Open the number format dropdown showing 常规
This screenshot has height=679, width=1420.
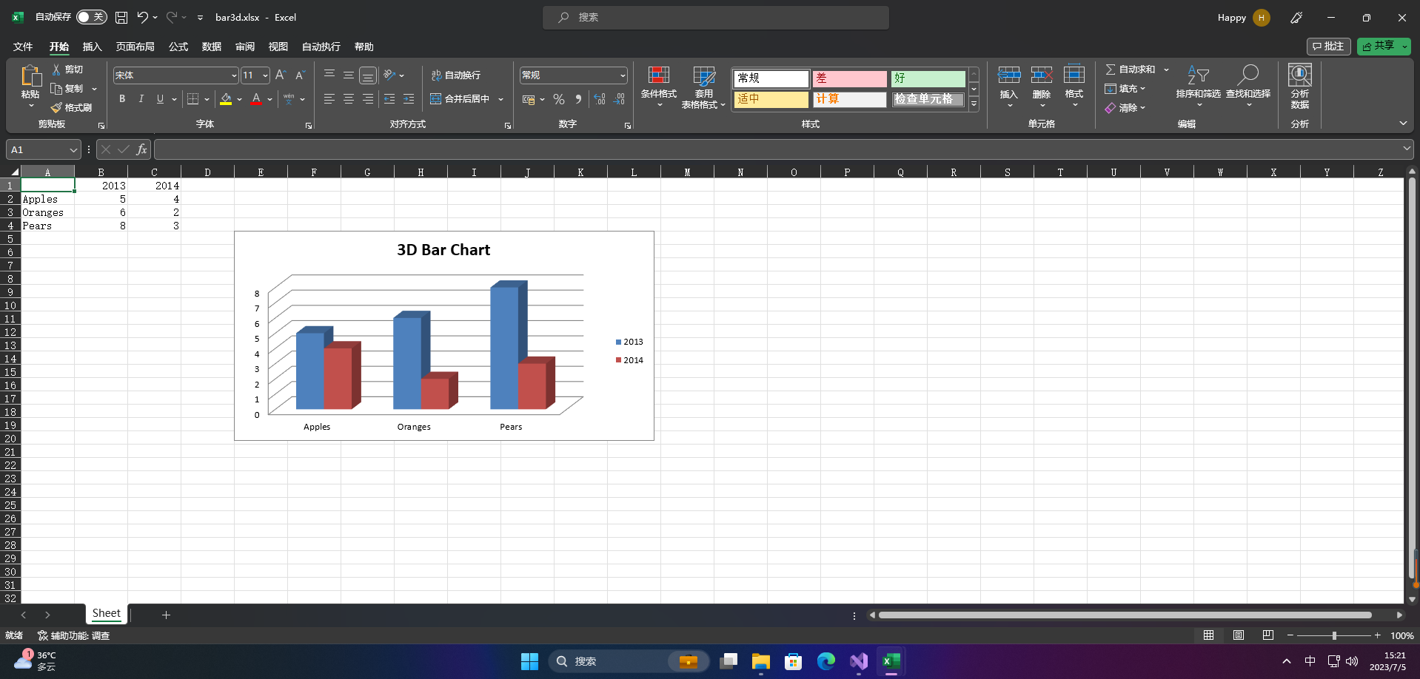623,75
